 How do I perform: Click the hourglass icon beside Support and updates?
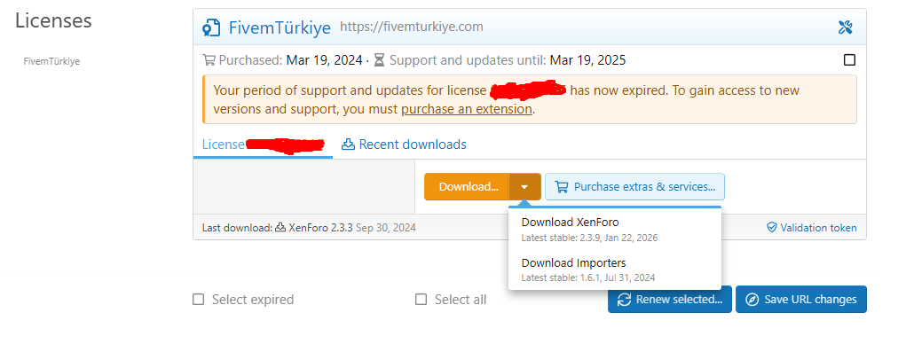pyautogui.click(x=379, y=60)
